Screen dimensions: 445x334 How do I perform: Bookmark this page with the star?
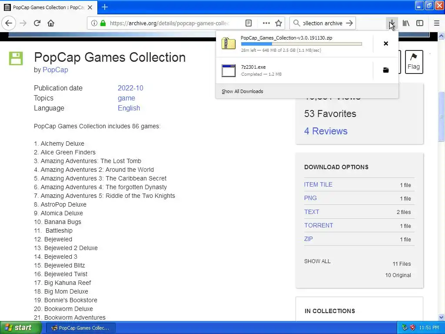[279, 23]
